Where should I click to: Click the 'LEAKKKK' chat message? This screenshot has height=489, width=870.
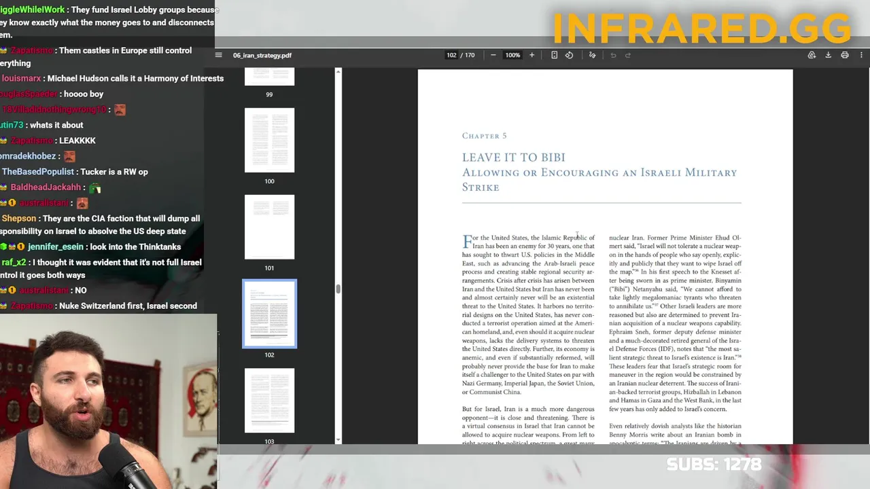click(77, 141)
